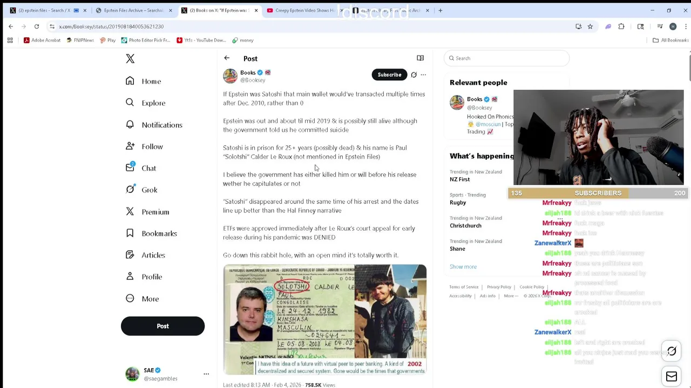Switch to Creepy Epstein Video YouTube tab
691x388 pixels.
[x=304, y=10]
